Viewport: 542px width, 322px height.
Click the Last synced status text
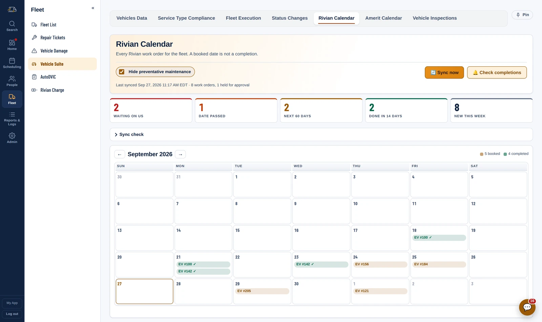pyautogui.click(x=183, y=85)
